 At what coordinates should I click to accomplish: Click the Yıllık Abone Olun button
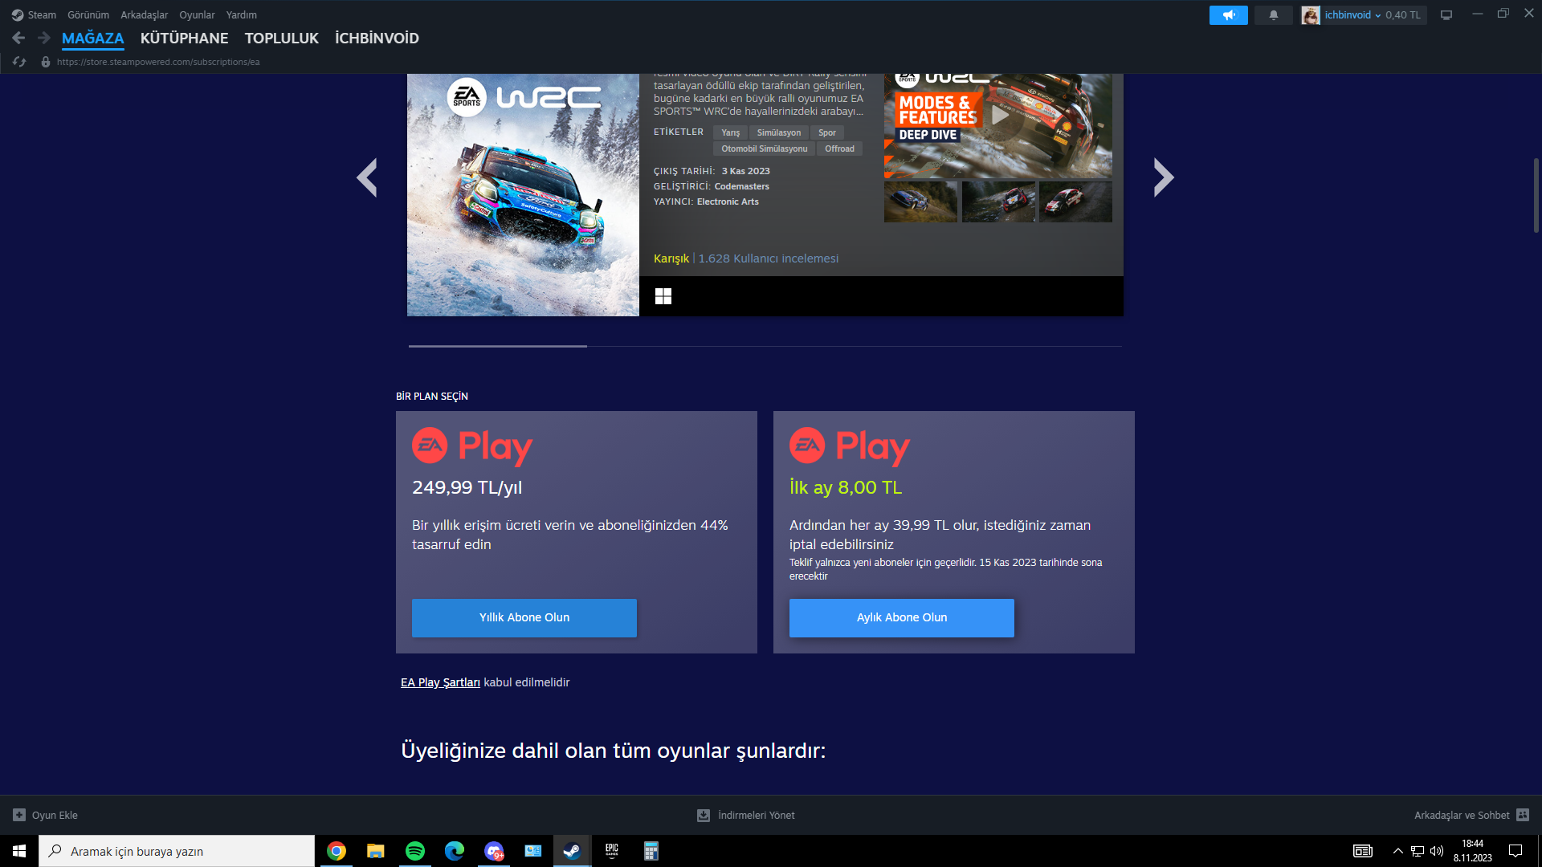(524, 617)
